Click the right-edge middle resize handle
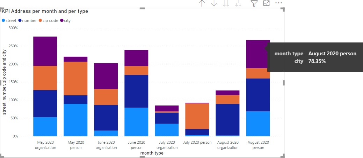The width and height of the screenshot is (363, 158). click(x=284, y=83)
